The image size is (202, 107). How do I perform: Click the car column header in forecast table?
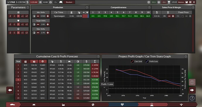tap(69, 62)
